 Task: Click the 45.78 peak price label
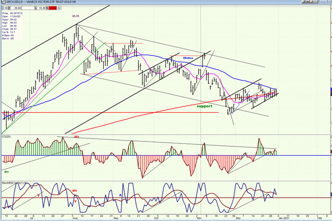pyautogui.click(x=76, y=17)
